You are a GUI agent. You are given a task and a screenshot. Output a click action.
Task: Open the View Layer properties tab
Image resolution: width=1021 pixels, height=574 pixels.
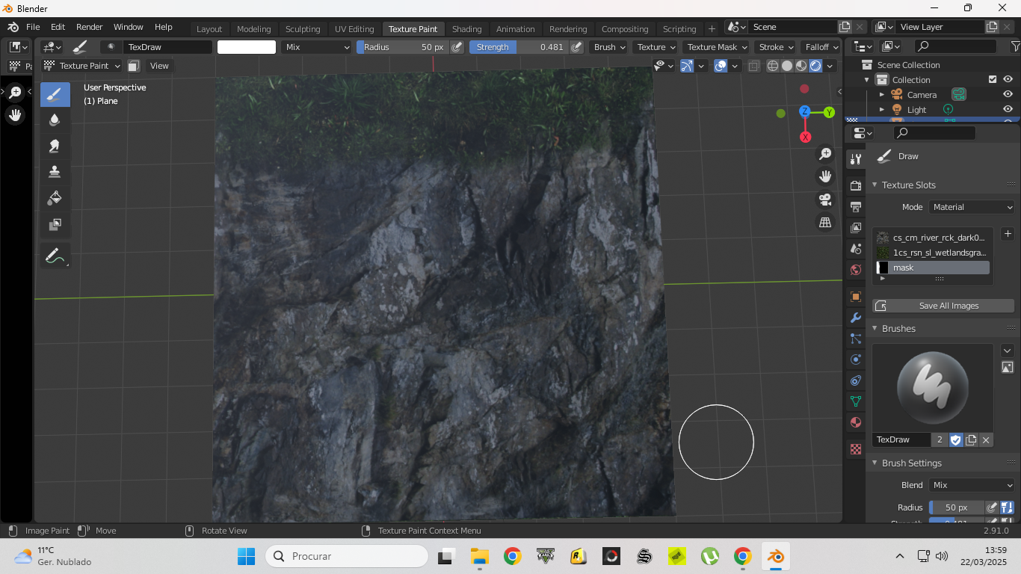point(856,227)
